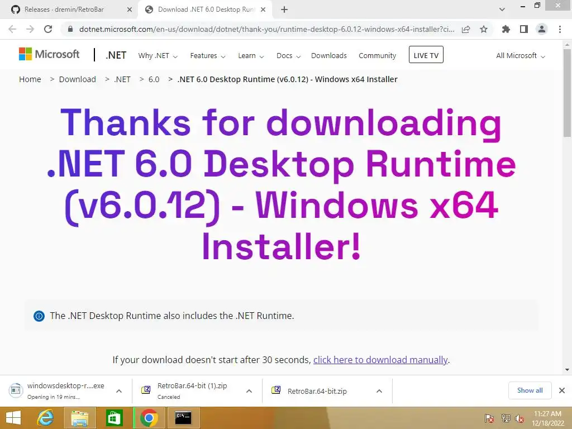This screenshot has height=429, width=572.
Task: Open the Community nav item
Action: (377, 56)
